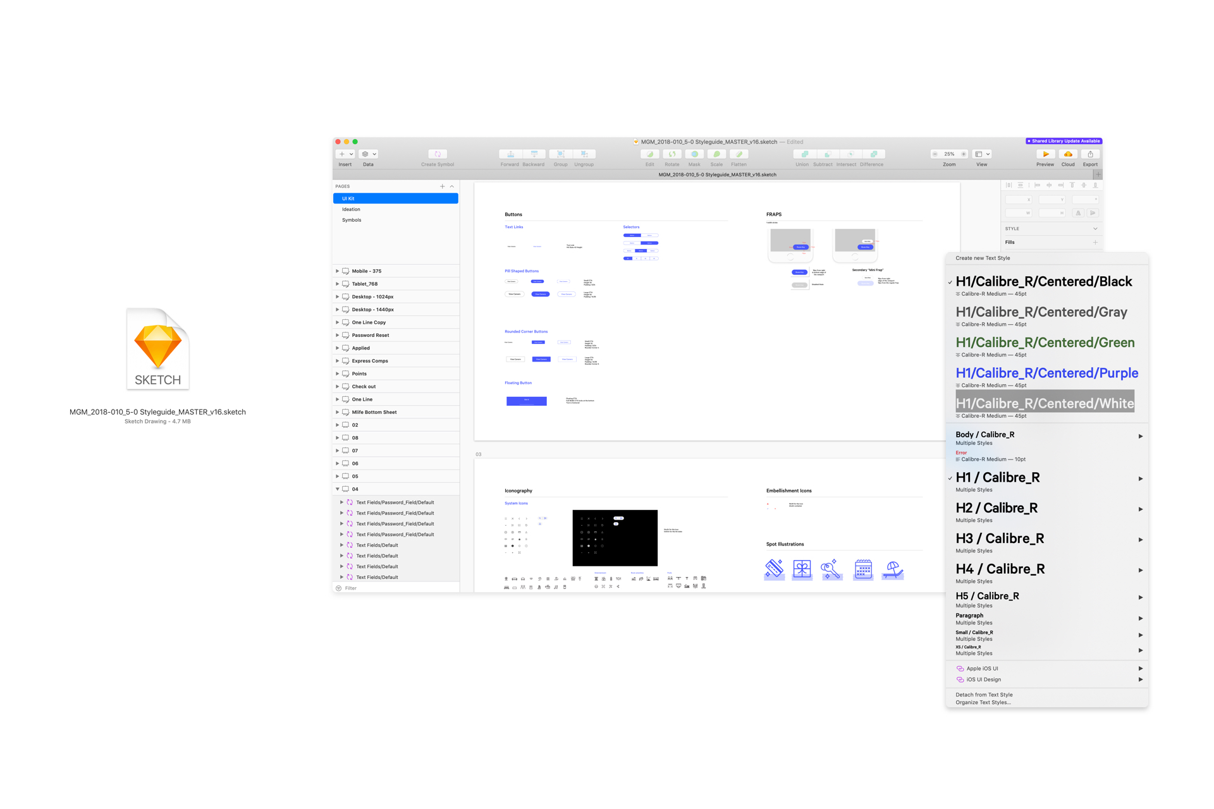Image resolution: width=1214 pixels, height=809 pixels.
Task: Click the Forward arrange icon
Action: pyautogui.click(x=510, y=154)
